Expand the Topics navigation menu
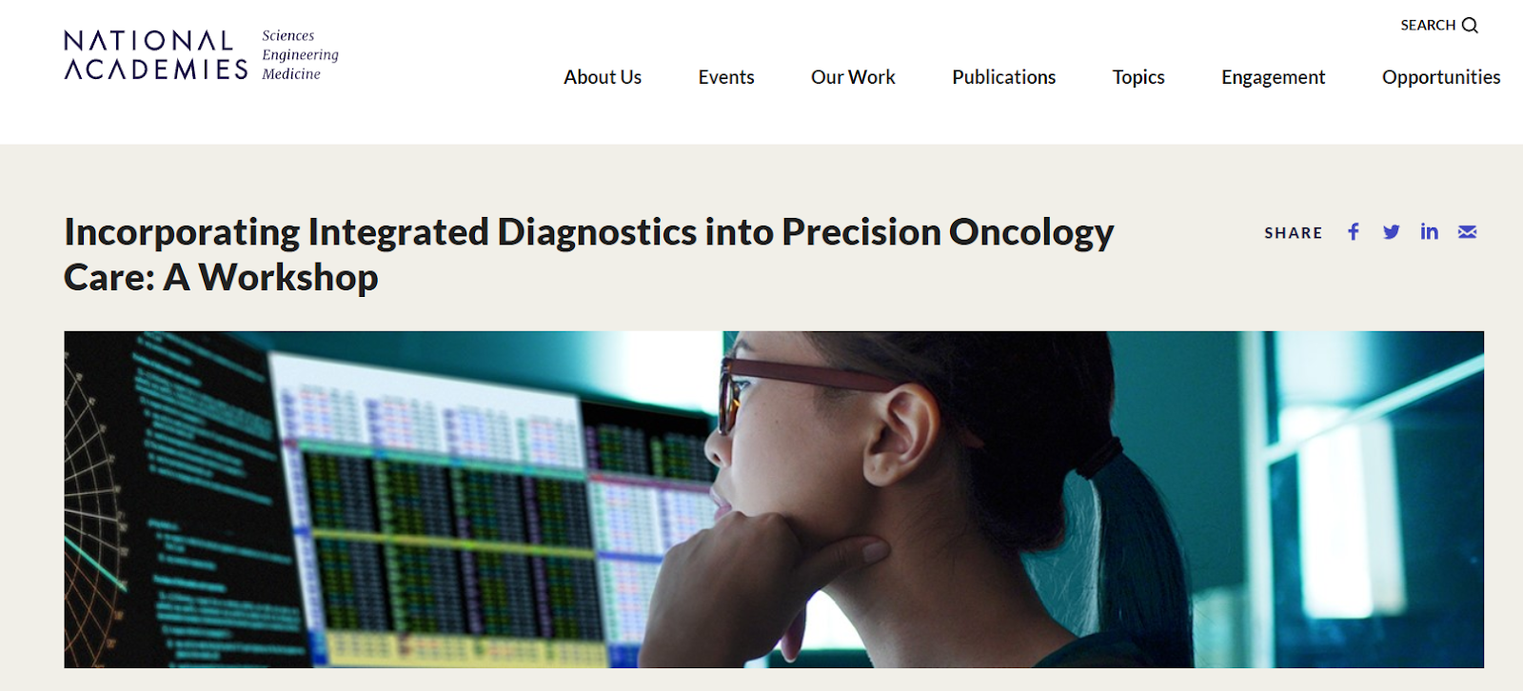The width and height of the screenshot is (1523, 691). click(x=1138, y=77)
